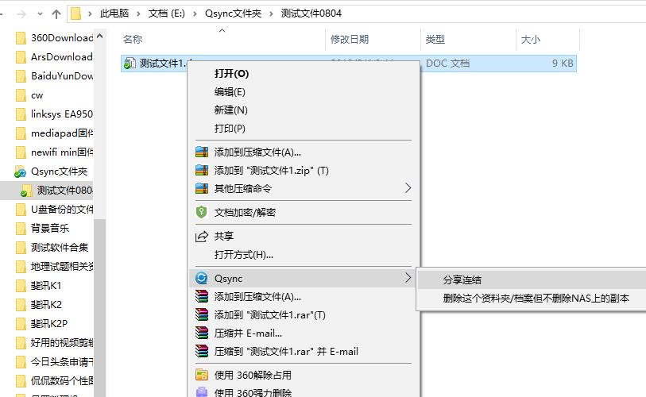Click the 360压缩 icon beside 其他压缩命令
Image resolution: width=646 pixels, height=397 pixels.
coord(202,188)
